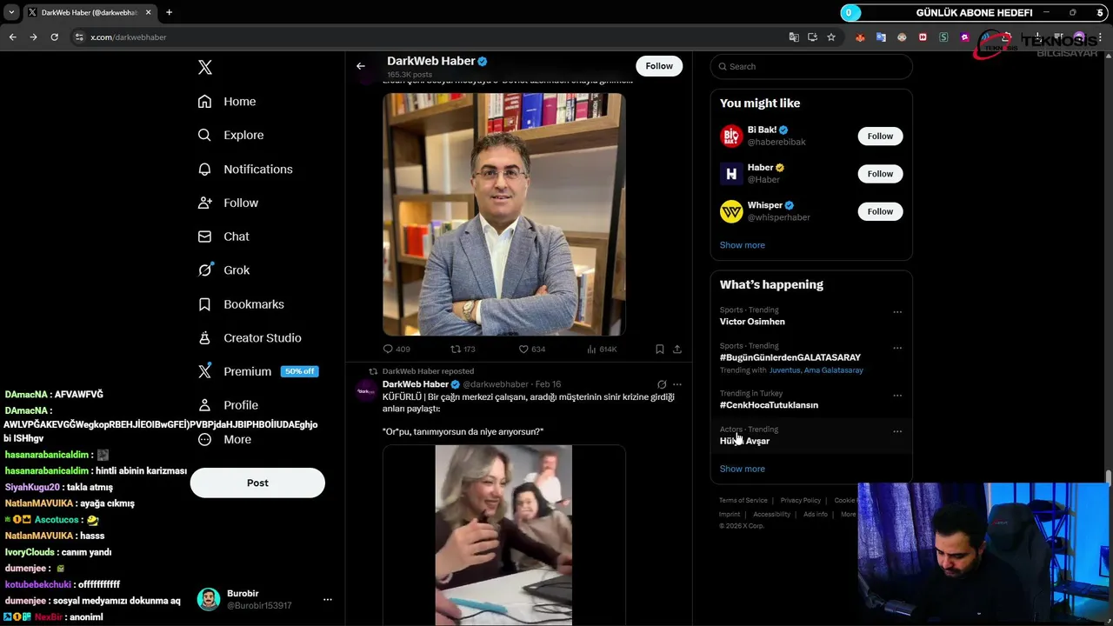1113x626 pixels.
Task: Open Creator Studio in the sidebar
Action: [x=250, y=337]
